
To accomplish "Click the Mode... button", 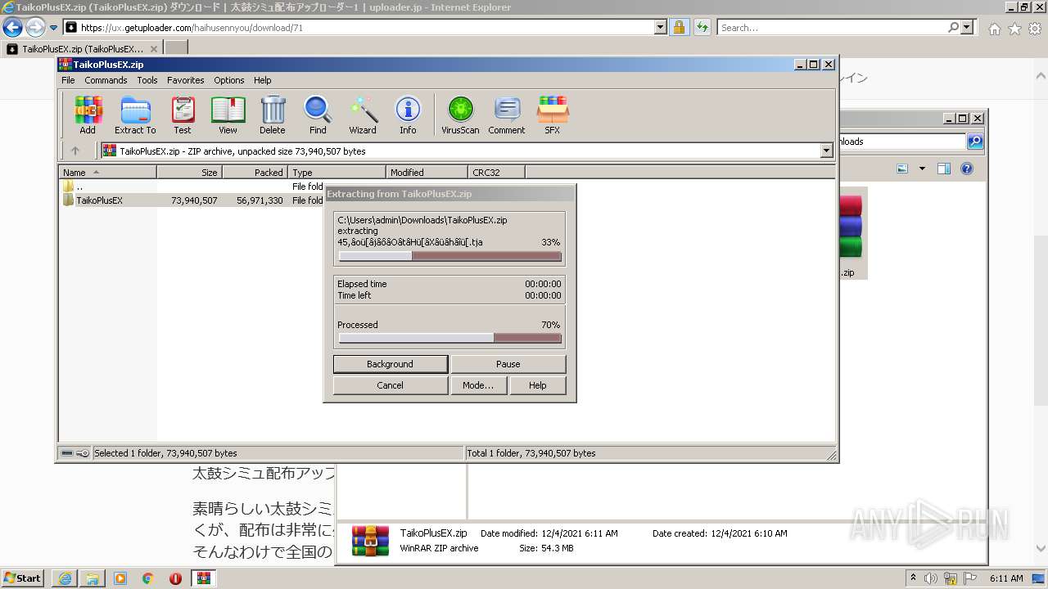I will [478, 385].
